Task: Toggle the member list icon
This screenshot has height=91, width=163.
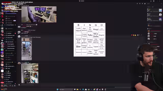Action: pyautogui.click(x=145, y=4)
